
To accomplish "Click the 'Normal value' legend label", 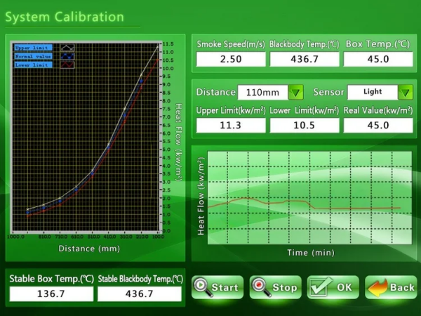I will point(33,56).
